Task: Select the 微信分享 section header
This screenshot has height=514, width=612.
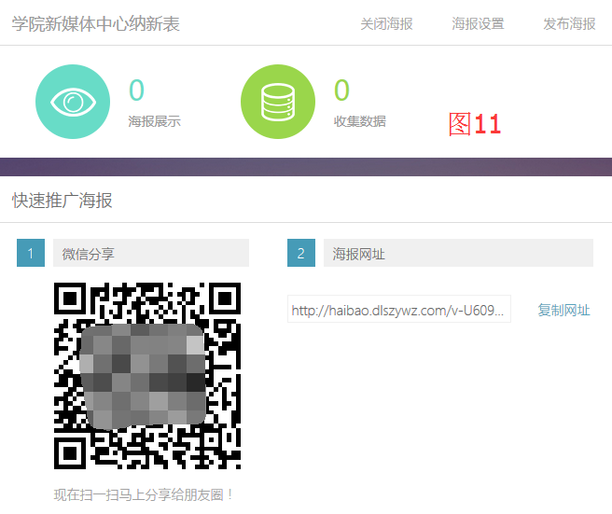Action: click(149, 253)
